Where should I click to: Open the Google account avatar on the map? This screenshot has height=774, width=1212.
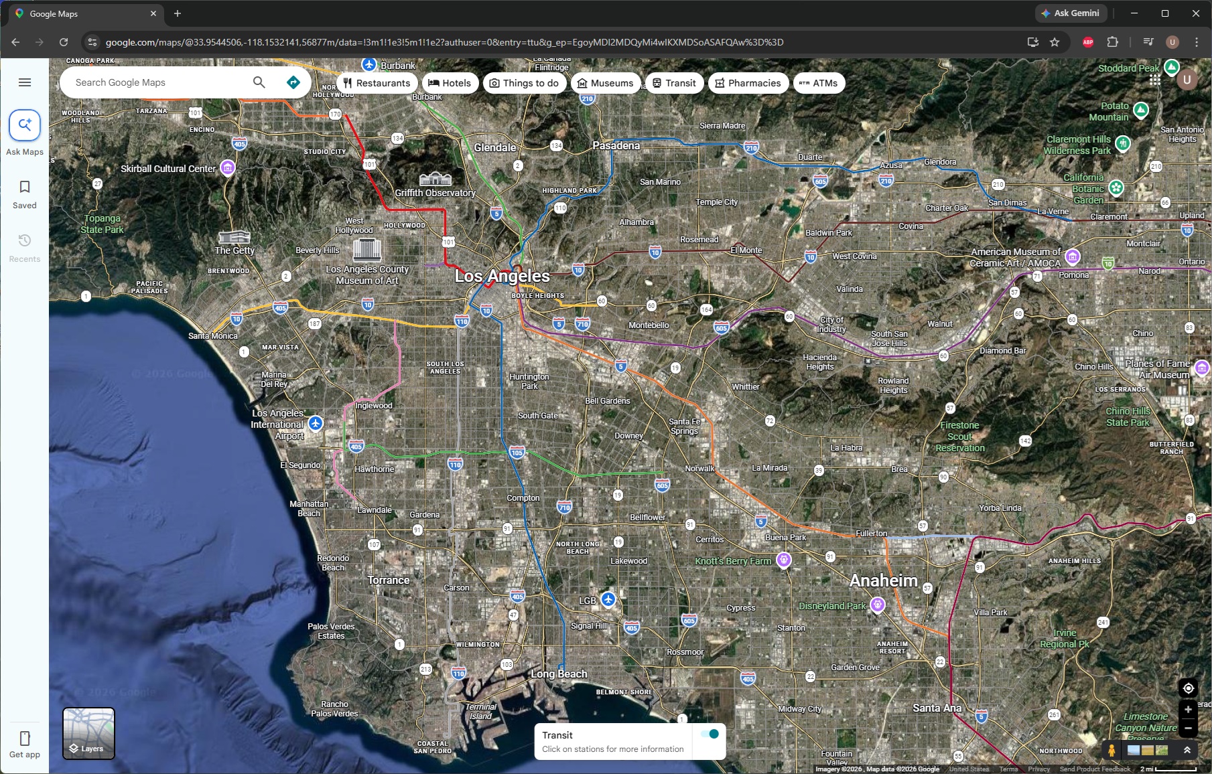pos(1187,80)
